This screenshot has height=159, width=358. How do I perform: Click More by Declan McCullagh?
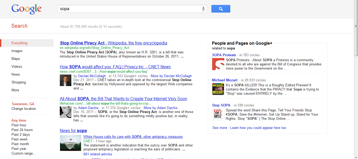(x=171, y=76)
